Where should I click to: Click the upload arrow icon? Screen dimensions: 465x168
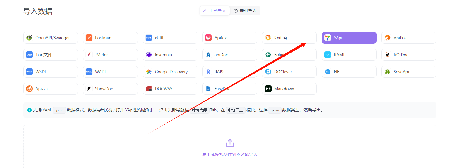pos(230,143)
